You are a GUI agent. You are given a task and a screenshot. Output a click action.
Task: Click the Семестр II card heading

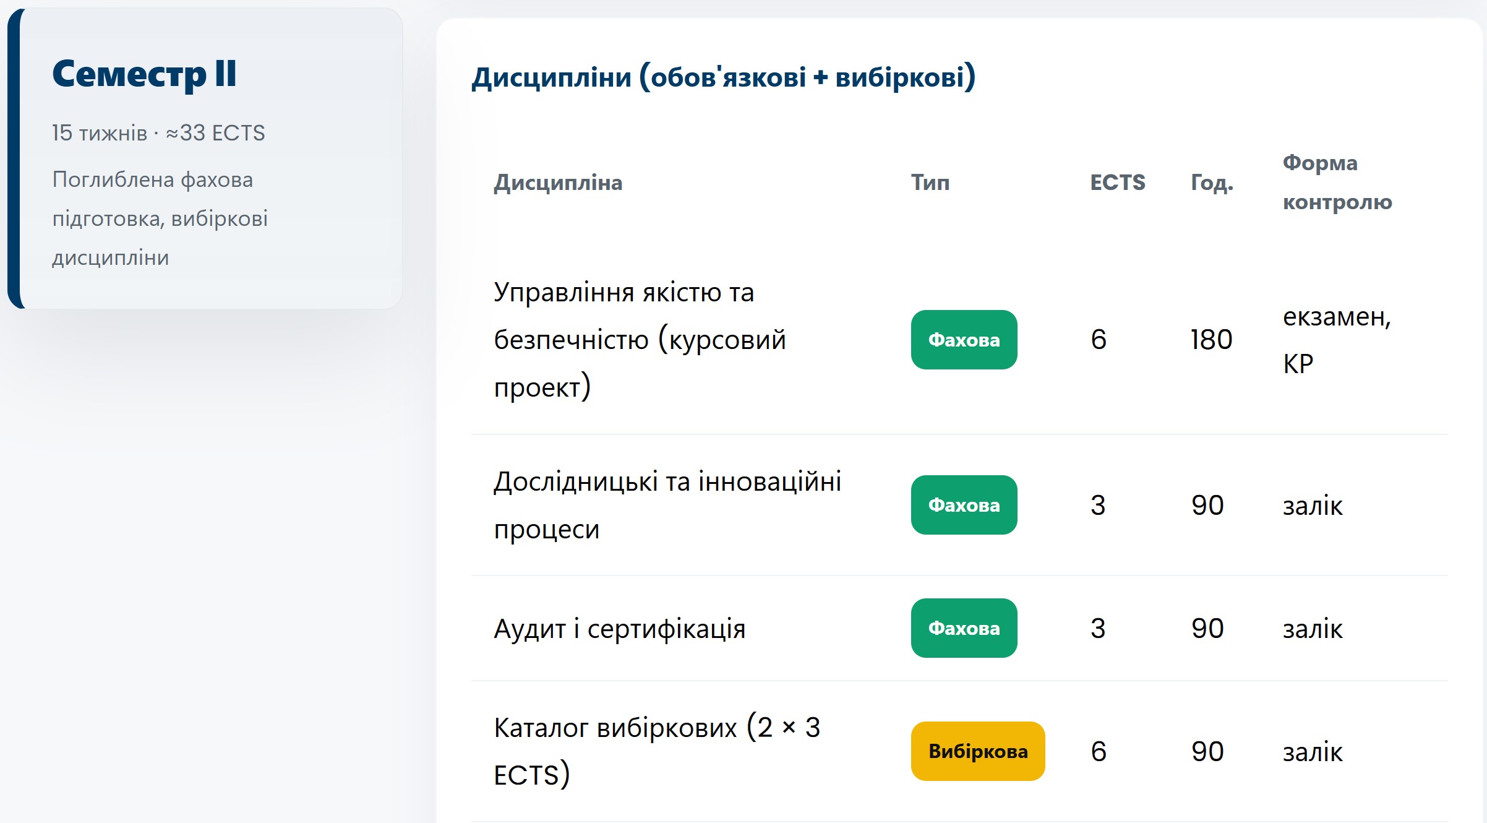coord(144,74)
